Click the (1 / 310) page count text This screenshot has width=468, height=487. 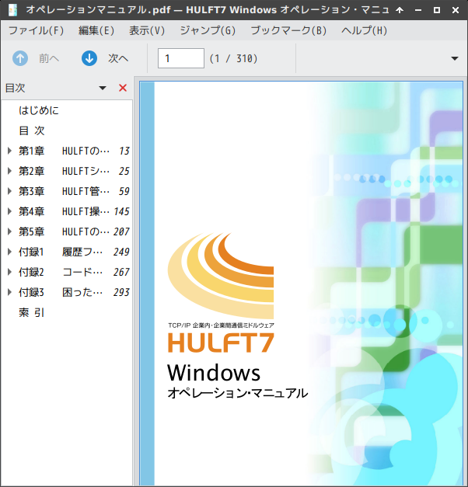click(233, 58)
